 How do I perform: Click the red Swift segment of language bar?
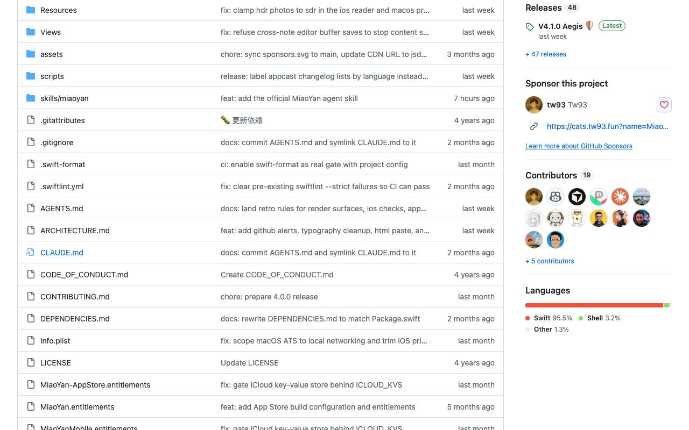pos(594,305)
